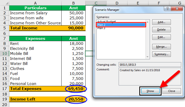185x107 pixels.
Task: Click the Changing cells field
Action: pyautogui.click(x=150, y=65)
